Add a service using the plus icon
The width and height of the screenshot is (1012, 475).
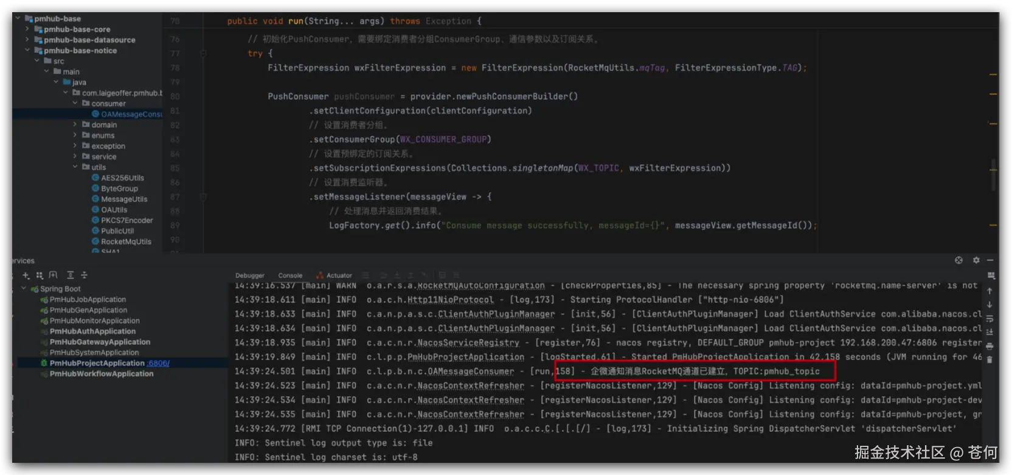(x=26, y=276)
